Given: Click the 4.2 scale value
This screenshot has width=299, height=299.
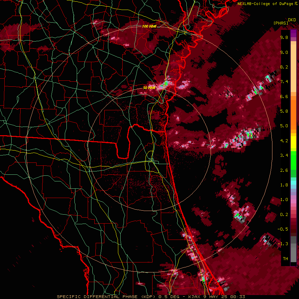Looking at the screenshot, I should click(284, 141).
